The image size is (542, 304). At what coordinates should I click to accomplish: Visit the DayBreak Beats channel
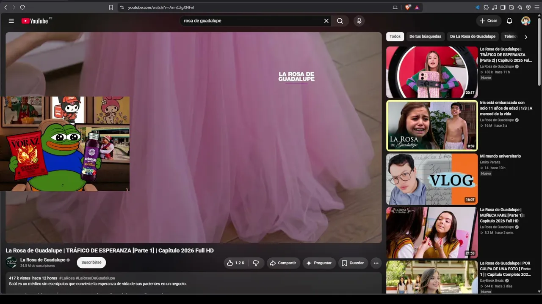pyautogui.click(x=492, y=280)
